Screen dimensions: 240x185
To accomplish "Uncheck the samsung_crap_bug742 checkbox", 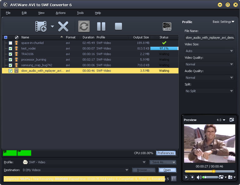I will (10, 65).
